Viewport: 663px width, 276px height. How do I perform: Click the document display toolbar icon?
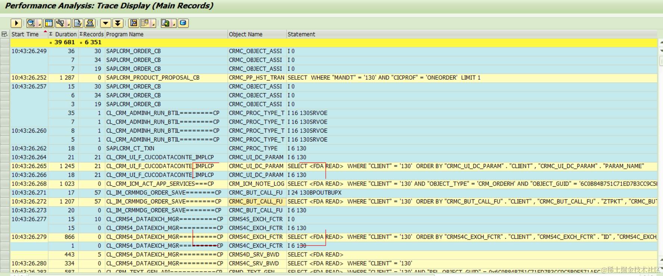pyautogui.click(x=78, y=23)
